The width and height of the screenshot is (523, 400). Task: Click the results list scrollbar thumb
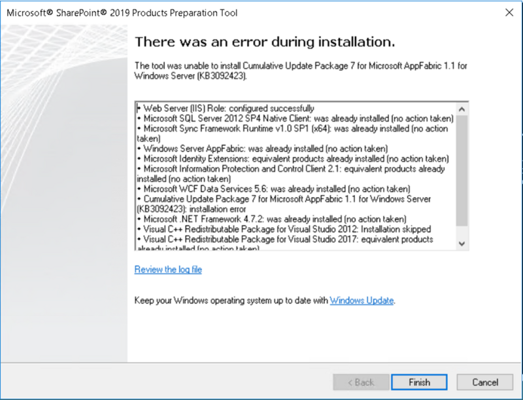click(x=462, y=170)
